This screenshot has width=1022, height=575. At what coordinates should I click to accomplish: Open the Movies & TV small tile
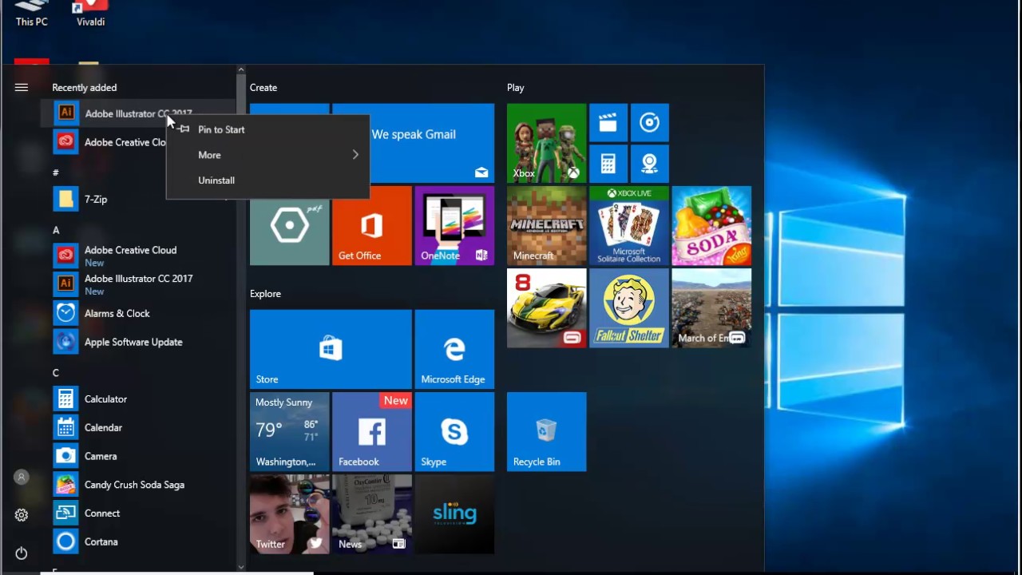tap(608, 123)
